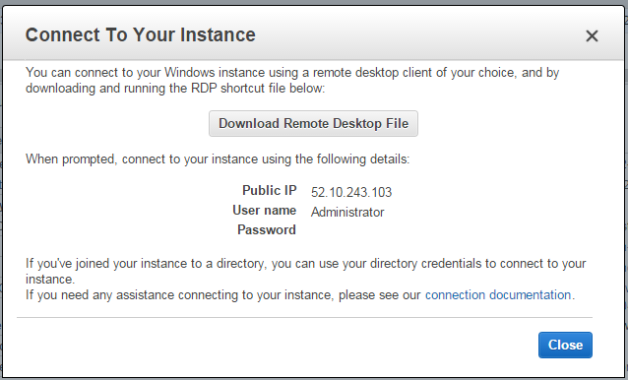Click the divider line above Close button
The width and height of the screenshot is (628, 380).
pyautogui.click(x=304, y=318)
